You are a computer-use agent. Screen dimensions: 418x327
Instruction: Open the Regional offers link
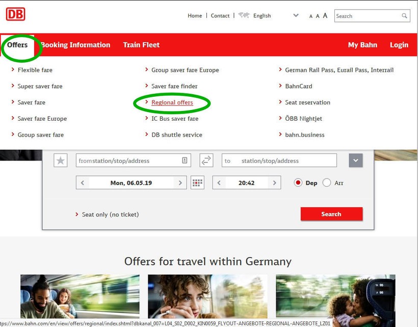[x=172, y=102]
